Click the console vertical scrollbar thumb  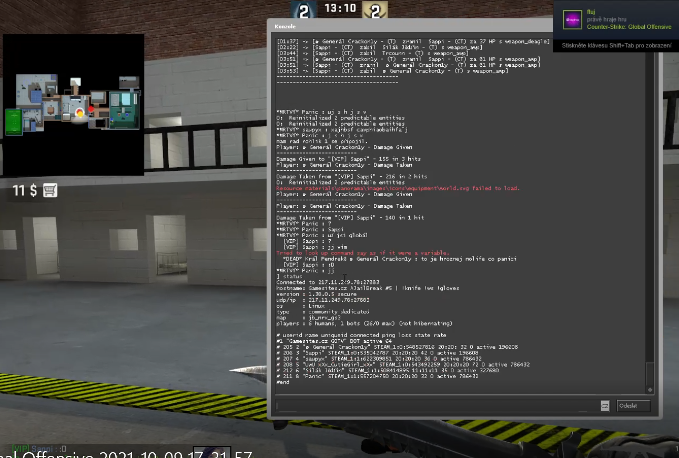point(650,373)
